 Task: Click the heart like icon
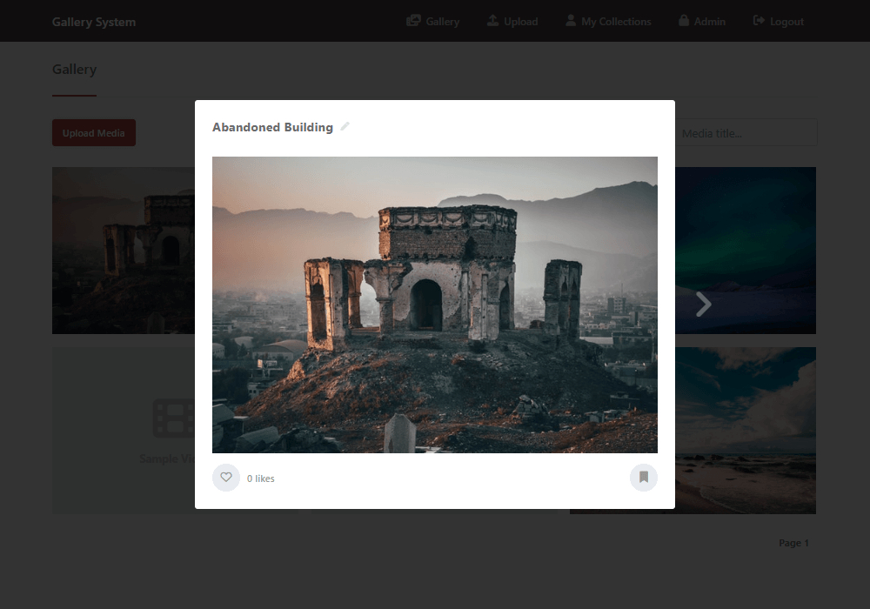click(x=226, y=478)
